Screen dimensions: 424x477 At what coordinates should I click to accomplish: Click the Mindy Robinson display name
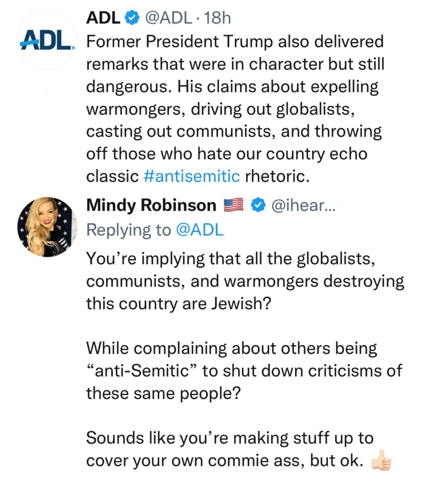(151, 205)
